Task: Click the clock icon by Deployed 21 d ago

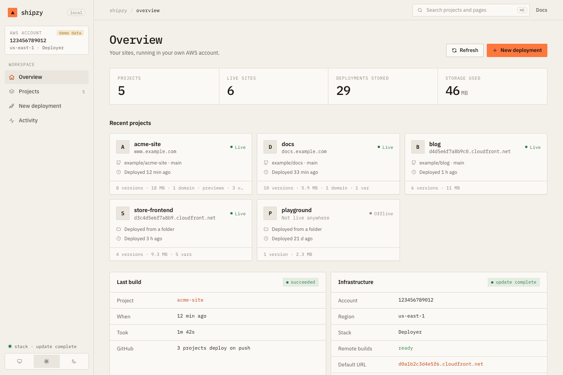Action: [266, 239]
